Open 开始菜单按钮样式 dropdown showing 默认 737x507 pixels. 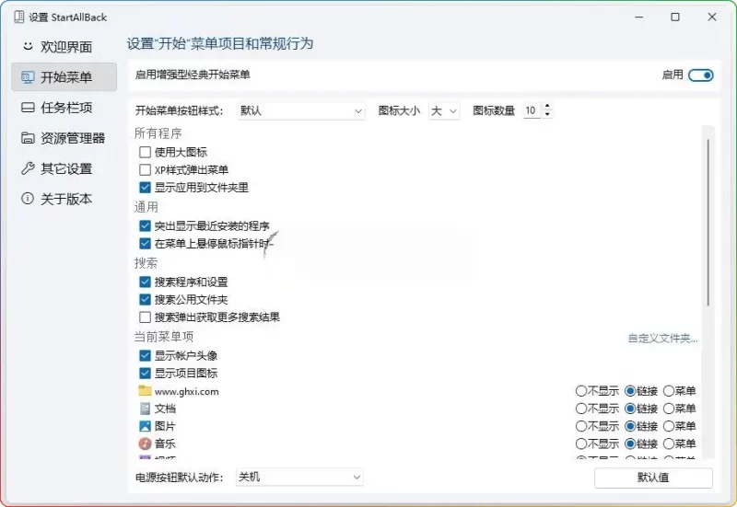pyautogui.click(x=301, y=110)
